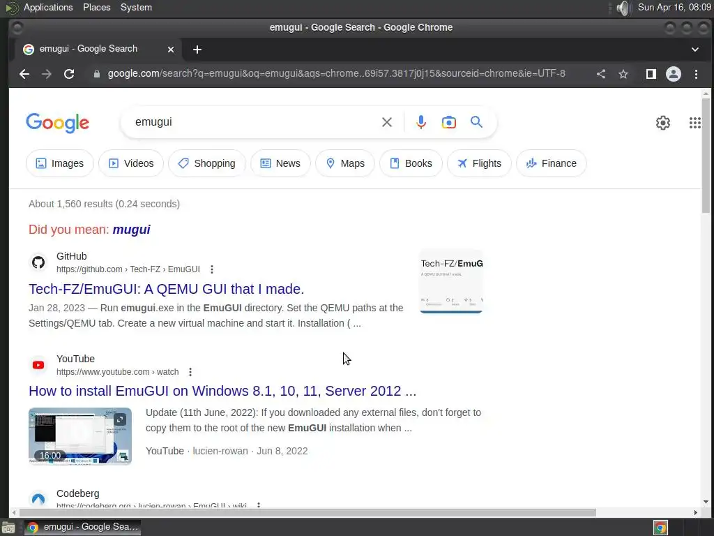Open Tech-FZ/EmuGUI GitHub result
This screenshot has height=536, width=714.
tap(166, 289)
